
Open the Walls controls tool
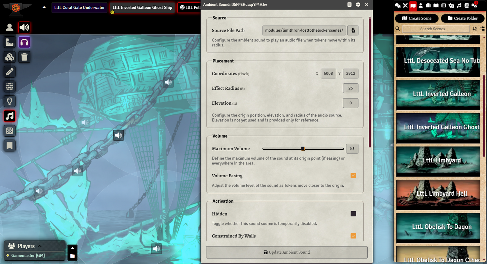point(9,86)
